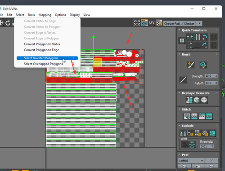Adjust the Strength spinner arrows
This screenshot has height=171, width=225.
tap(216, 76)
